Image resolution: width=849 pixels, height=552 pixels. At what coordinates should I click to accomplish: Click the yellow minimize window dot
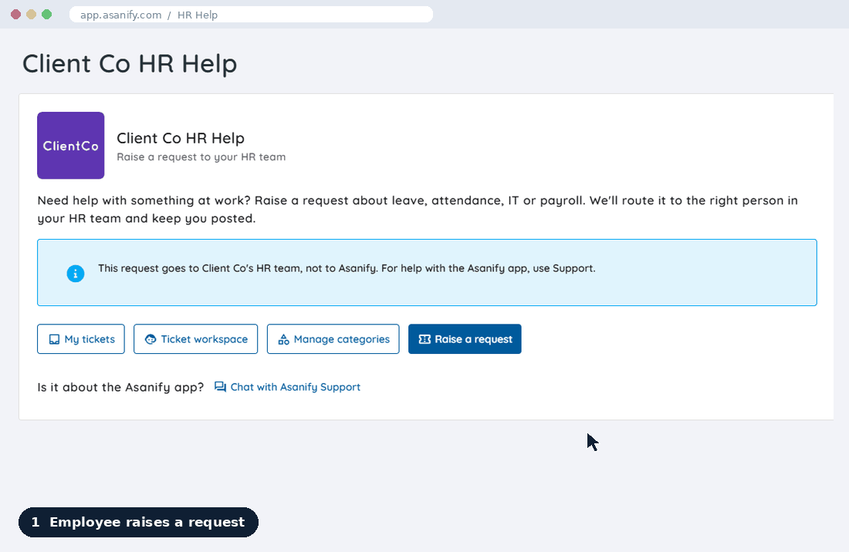[32, 15]
